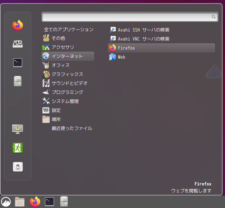Select the グラフィックス category
This screenshot has width=225, height=208.
tap(67, 74)
